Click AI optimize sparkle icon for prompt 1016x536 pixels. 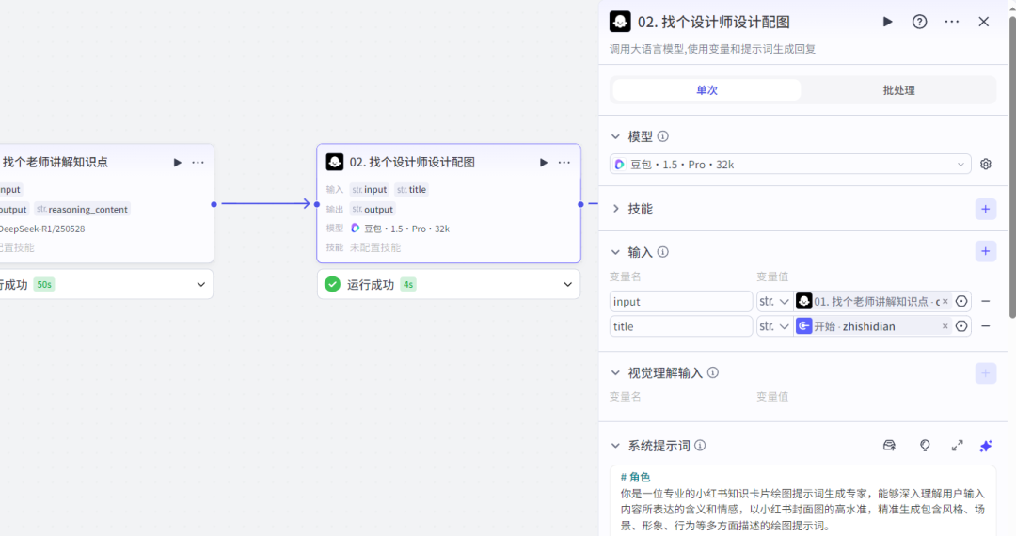point(986,446)
